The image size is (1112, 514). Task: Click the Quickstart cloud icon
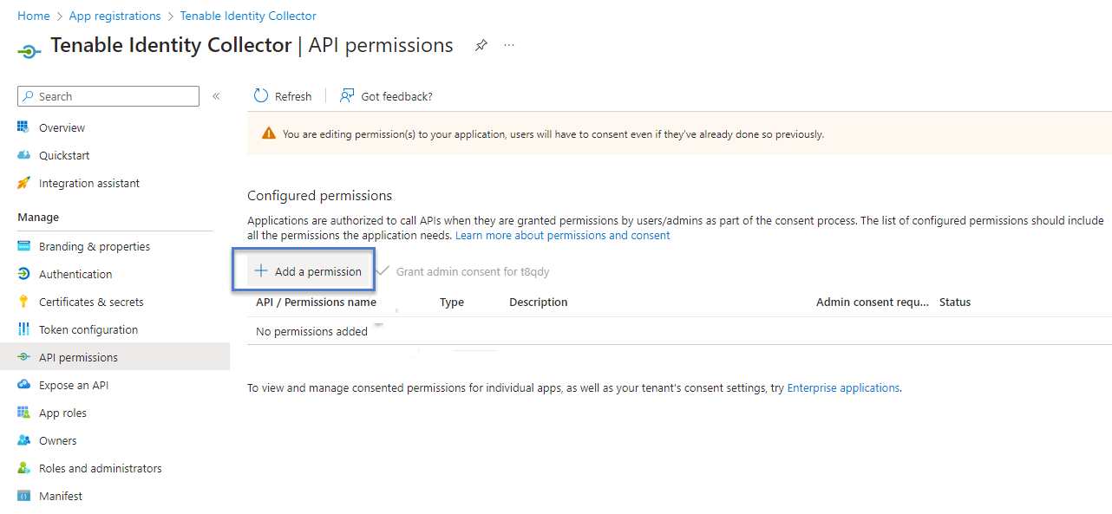click(23, 155)
